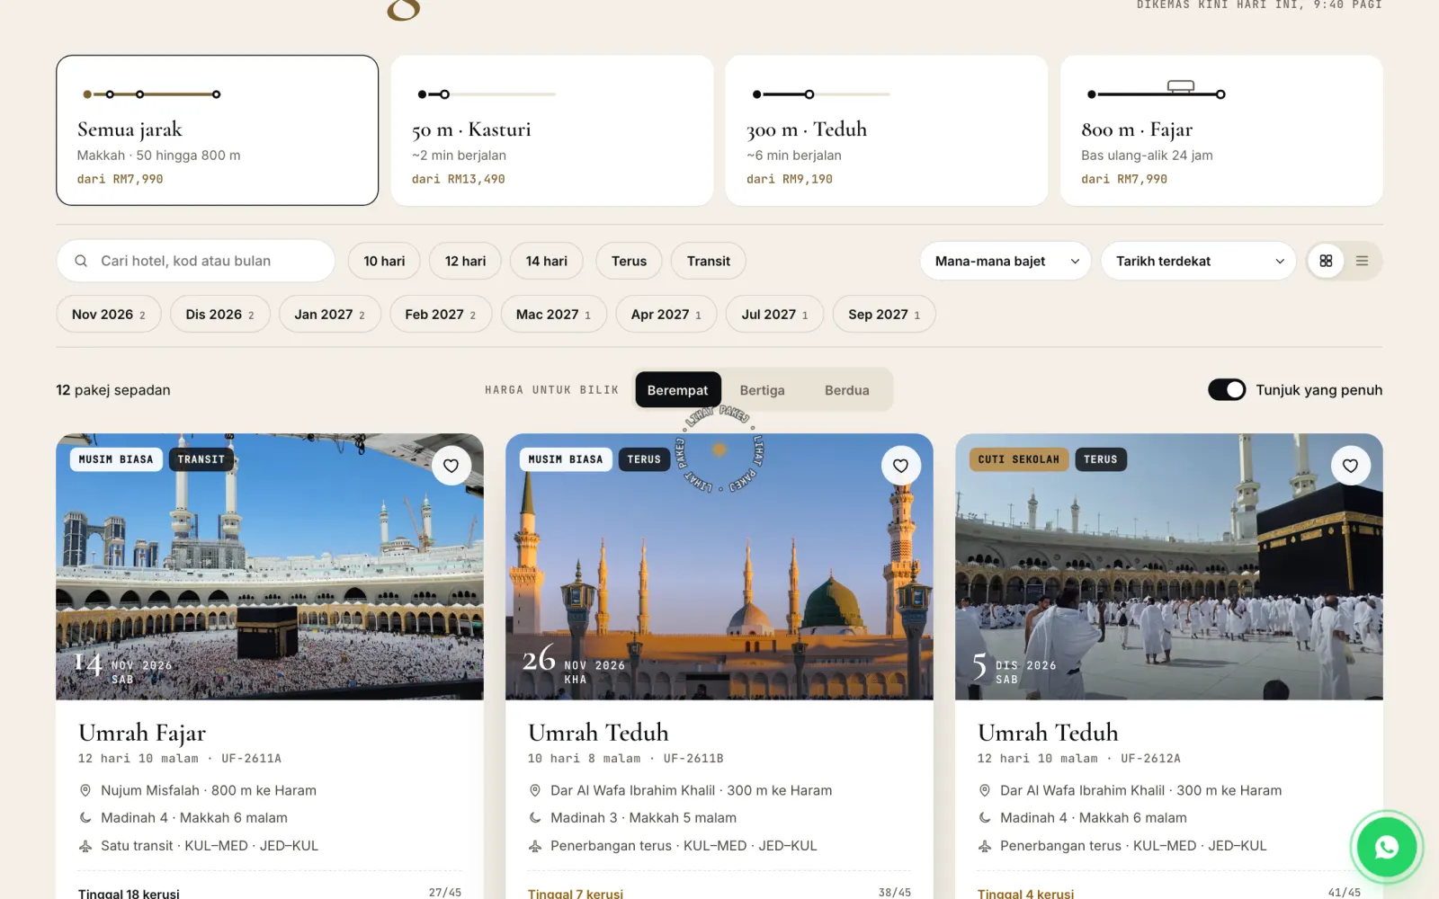This screenshot has width=1439, height=899.
Task: Select Bertiga room pricing
Action: [x=762, y=390]
